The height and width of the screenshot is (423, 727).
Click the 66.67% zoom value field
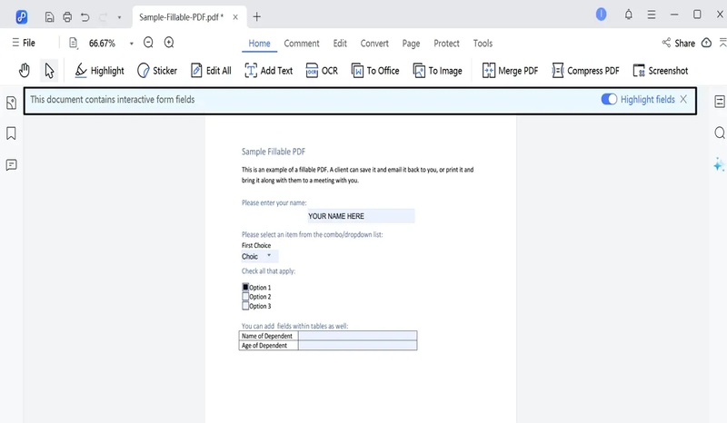102,43
